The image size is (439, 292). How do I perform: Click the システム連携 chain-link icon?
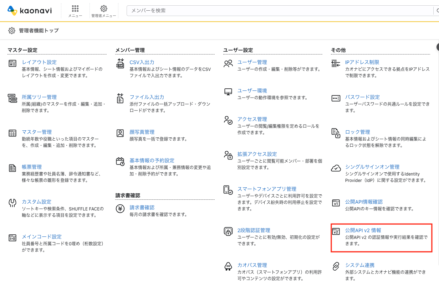(336, 266)
